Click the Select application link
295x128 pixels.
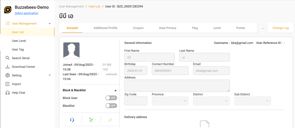(27, 13)
